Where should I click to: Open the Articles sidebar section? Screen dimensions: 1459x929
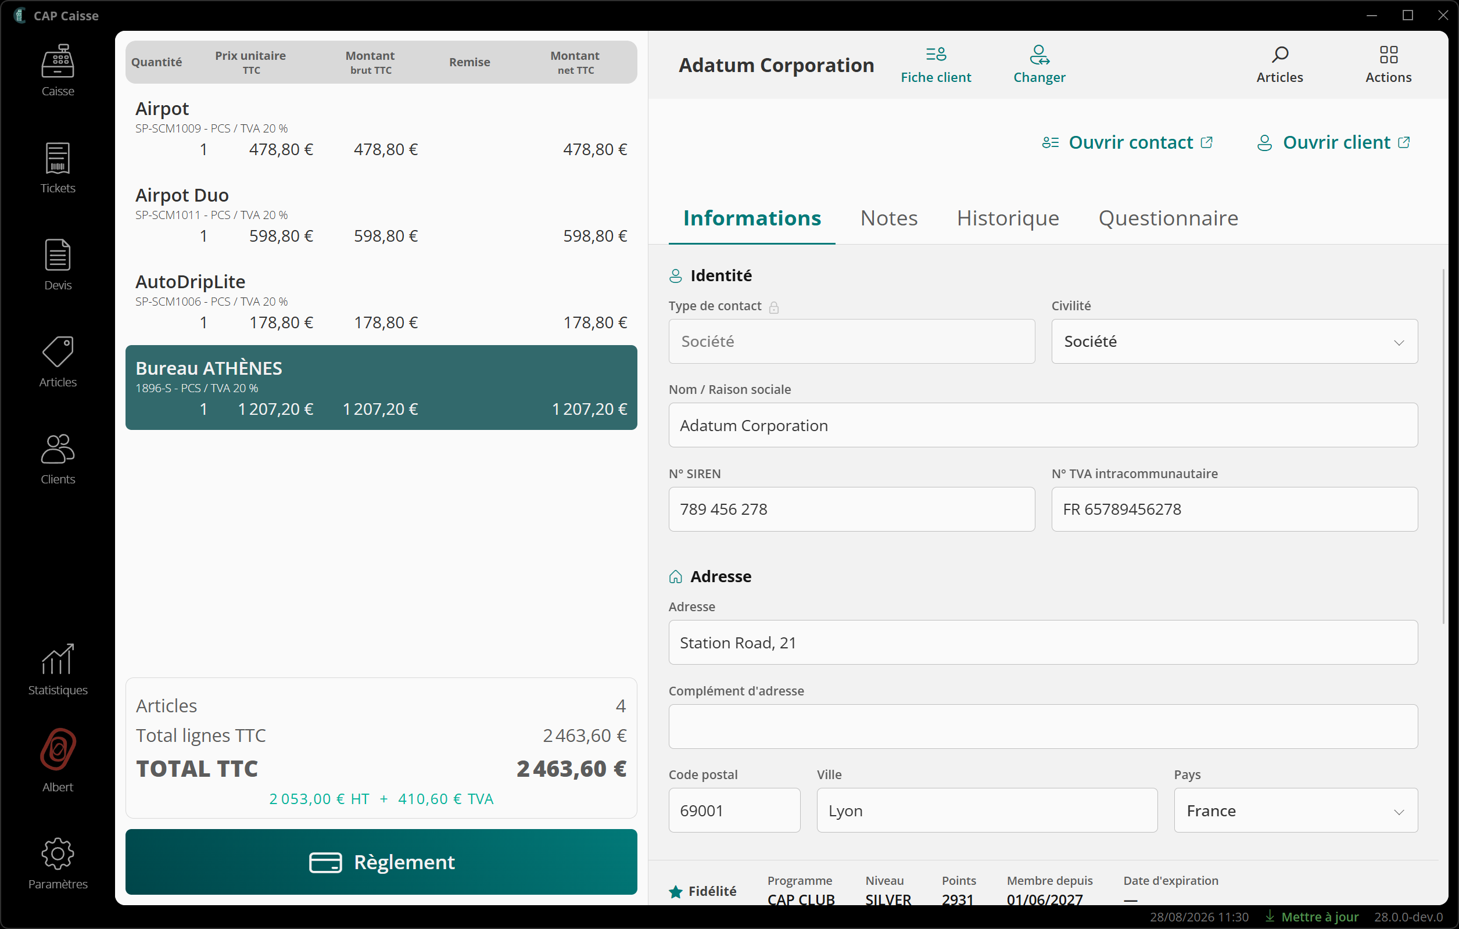click(58, 362)
